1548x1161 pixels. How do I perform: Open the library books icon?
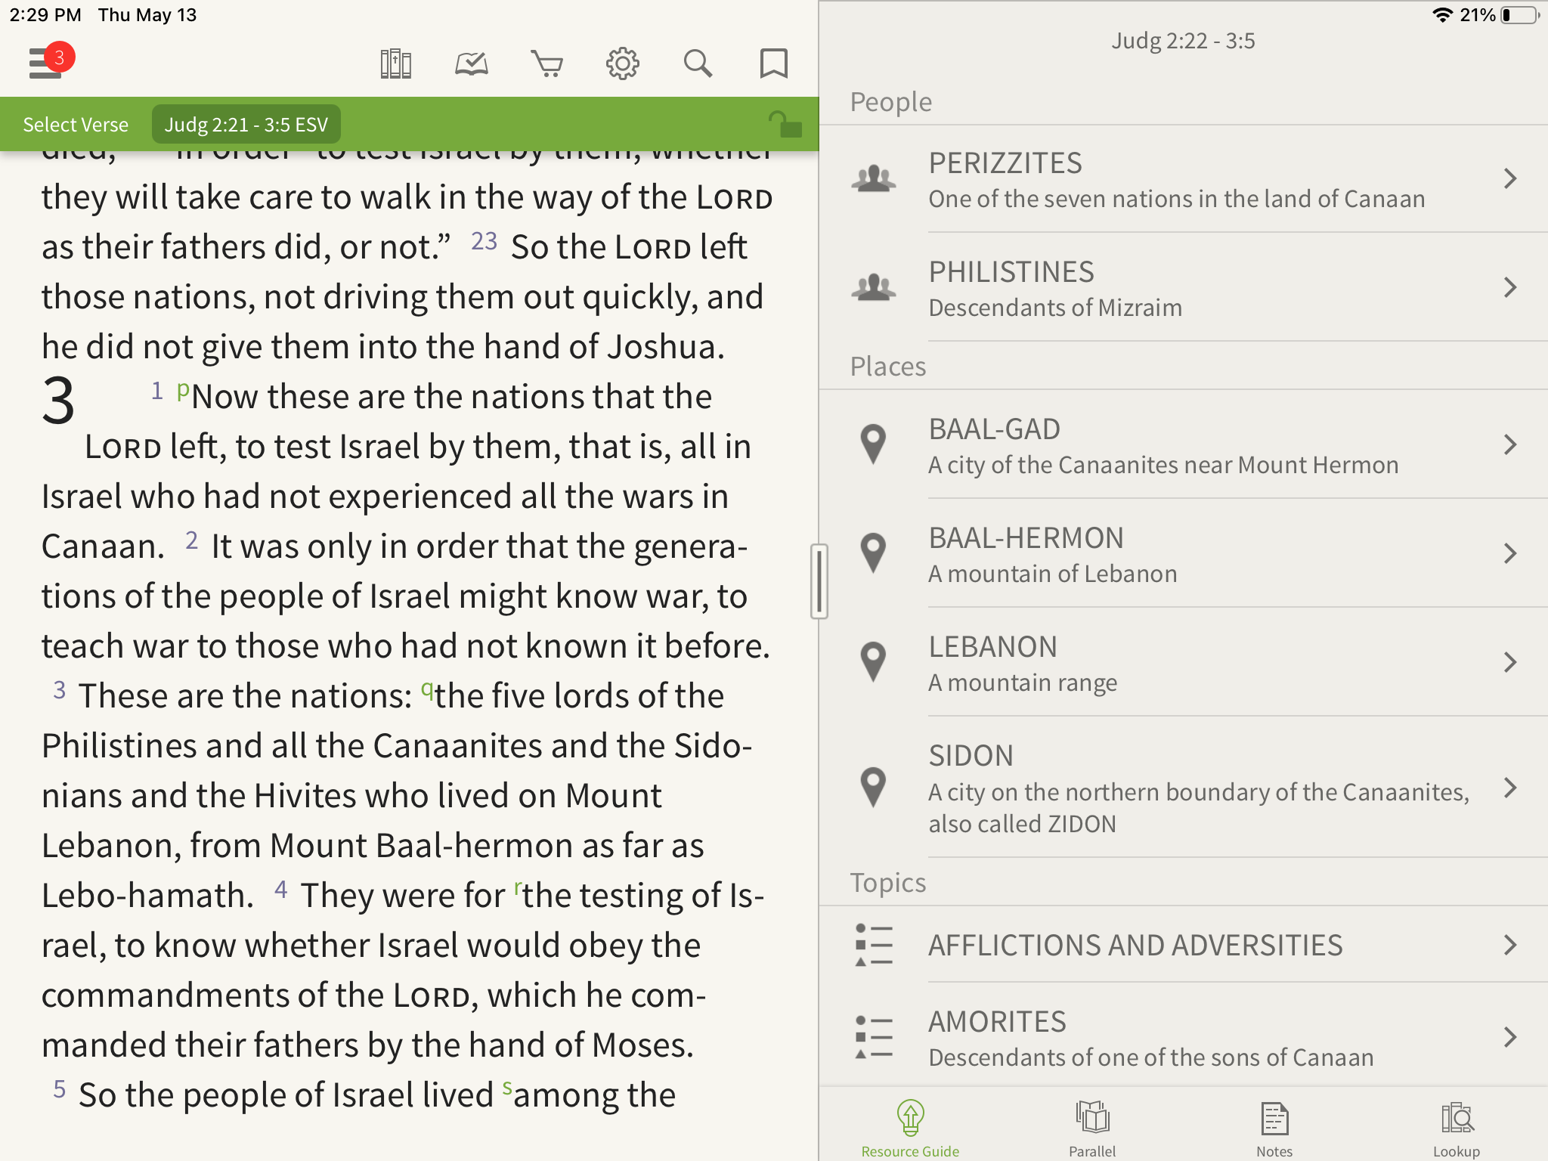(x=395, y=64)
